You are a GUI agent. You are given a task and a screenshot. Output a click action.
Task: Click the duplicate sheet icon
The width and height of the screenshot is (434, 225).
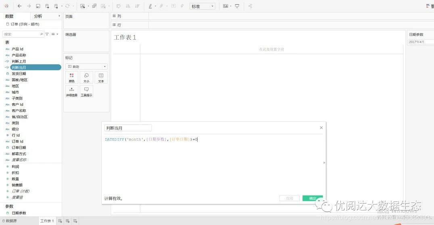[94, 6]
